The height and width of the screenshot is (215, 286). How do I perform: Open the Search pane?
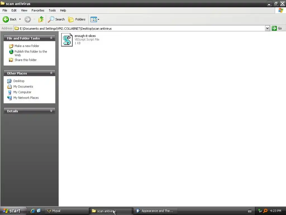pos(56,19)
